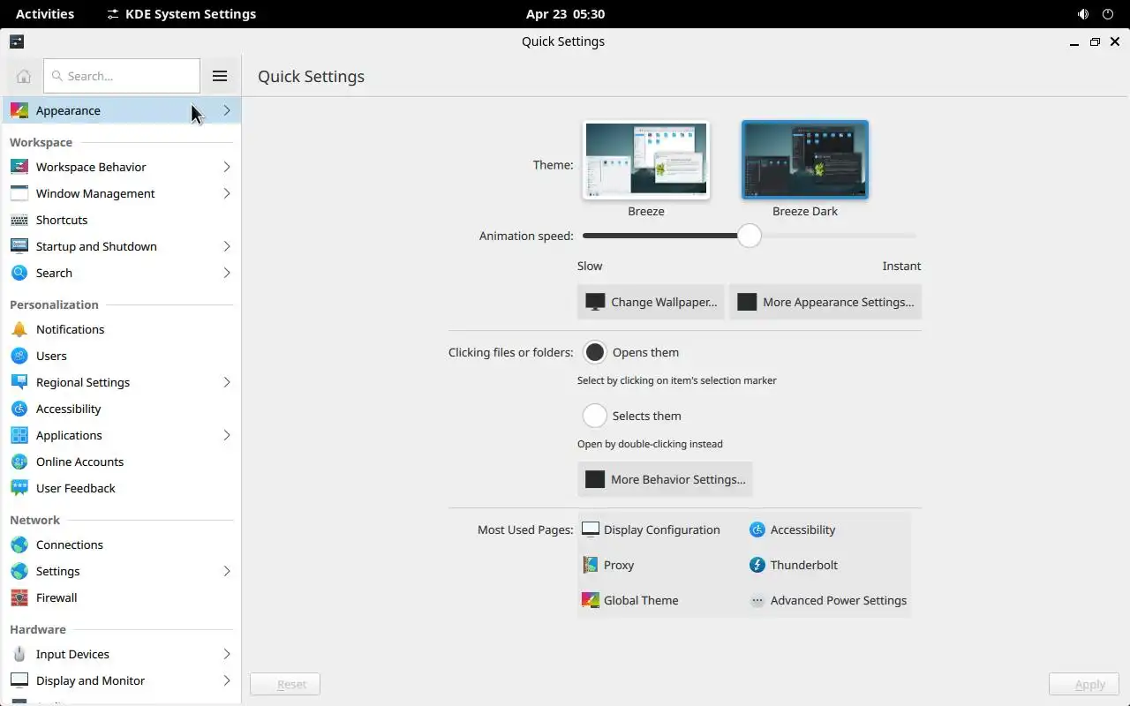Click the Accessibility icon in the sidebar

point(19,409)
